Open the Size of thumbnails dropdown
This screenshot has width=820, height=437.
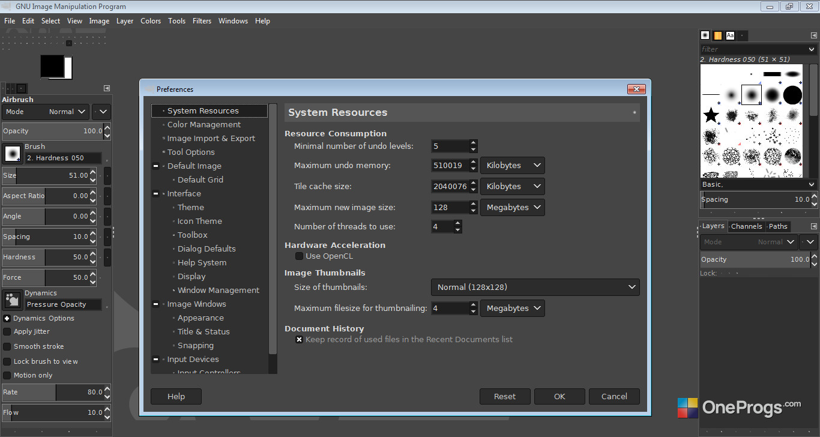coord(535,287)
